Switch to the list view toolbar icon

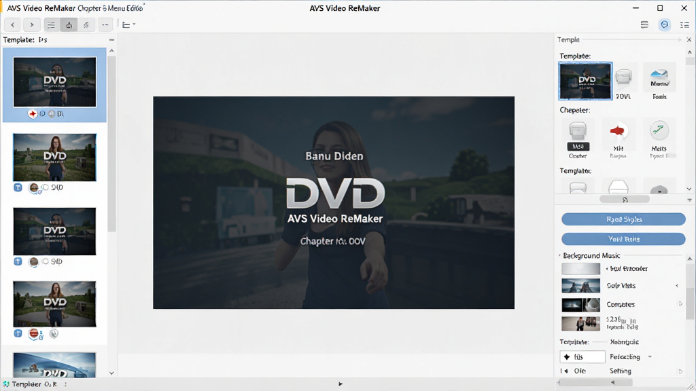click(x=52, y=25)
